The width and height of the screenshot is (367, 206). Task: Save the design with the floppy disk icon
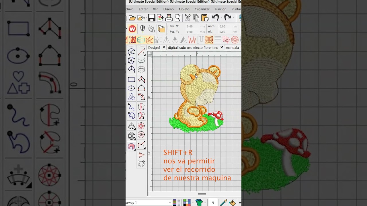coord(152,18)
